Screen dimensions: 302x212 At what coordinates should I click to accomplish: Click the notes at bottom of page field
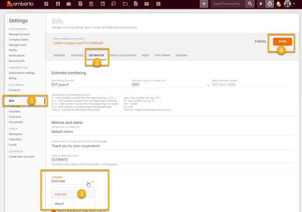click(x=172, y=146)
